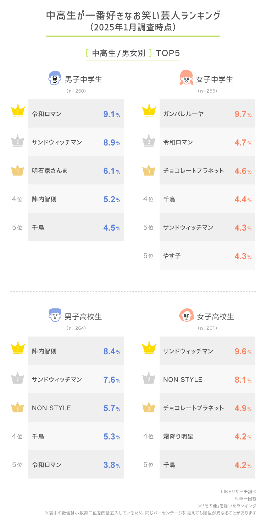Select the 中高生/男女別 TOP5 heading
The image size is (266, 525).
click(133, 53)
